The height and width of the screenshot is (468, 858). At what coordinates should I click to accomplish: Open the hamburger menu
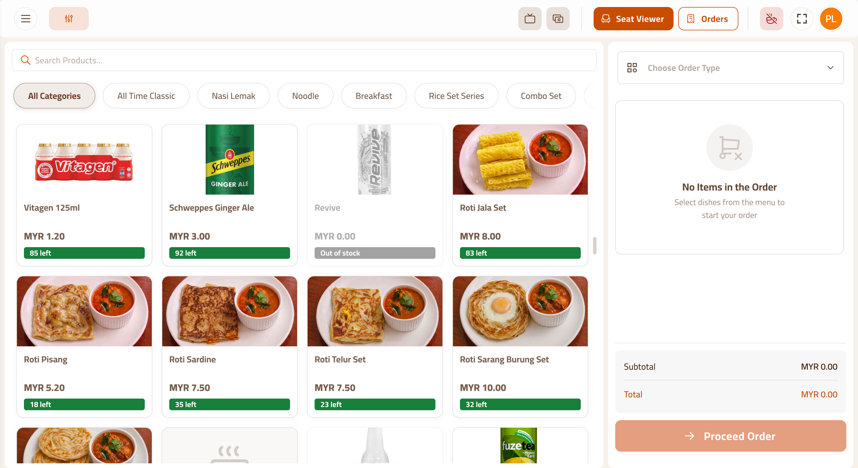(26, 19)
